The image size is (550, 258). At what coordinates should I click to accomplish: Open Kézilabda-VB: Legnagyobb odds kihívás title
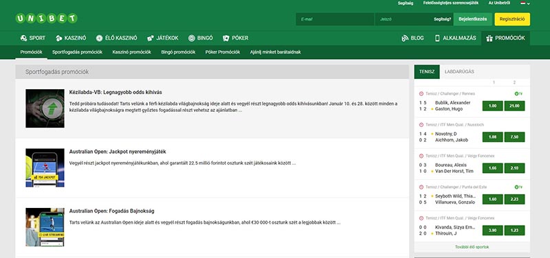(115, 92)
